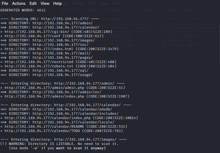The image size is (220, 153).
Task: Click the GENERATED WORDS: 4612 line
Action: 23,10
